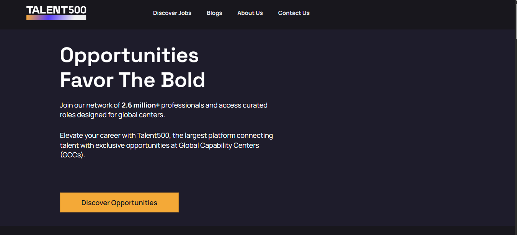This screenshot has height=235, width=517.
Task: Click the (GCCs) text
Action: click(x=72, y=155)
